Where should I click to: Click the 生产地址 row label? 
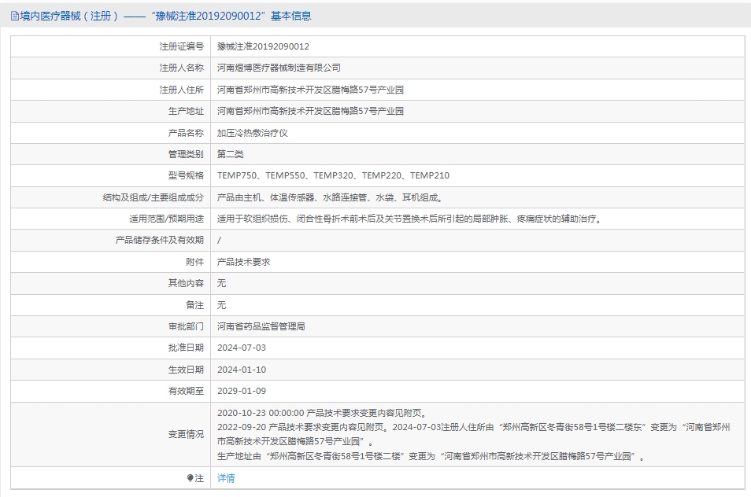point(186,111)
